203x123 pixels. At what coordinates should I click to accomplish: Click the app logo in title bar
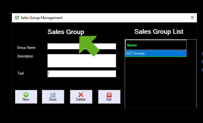pyautogui.click(x=17, y=17)
